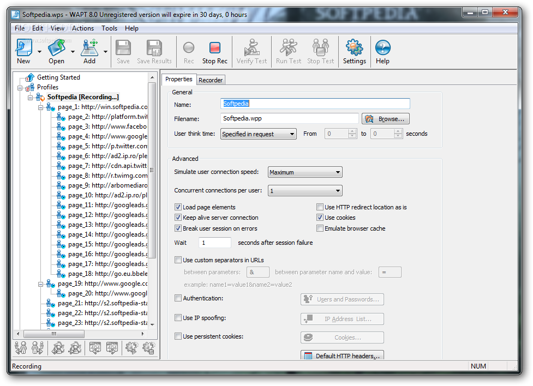Open the Edit menu

(x=38, y=28)
